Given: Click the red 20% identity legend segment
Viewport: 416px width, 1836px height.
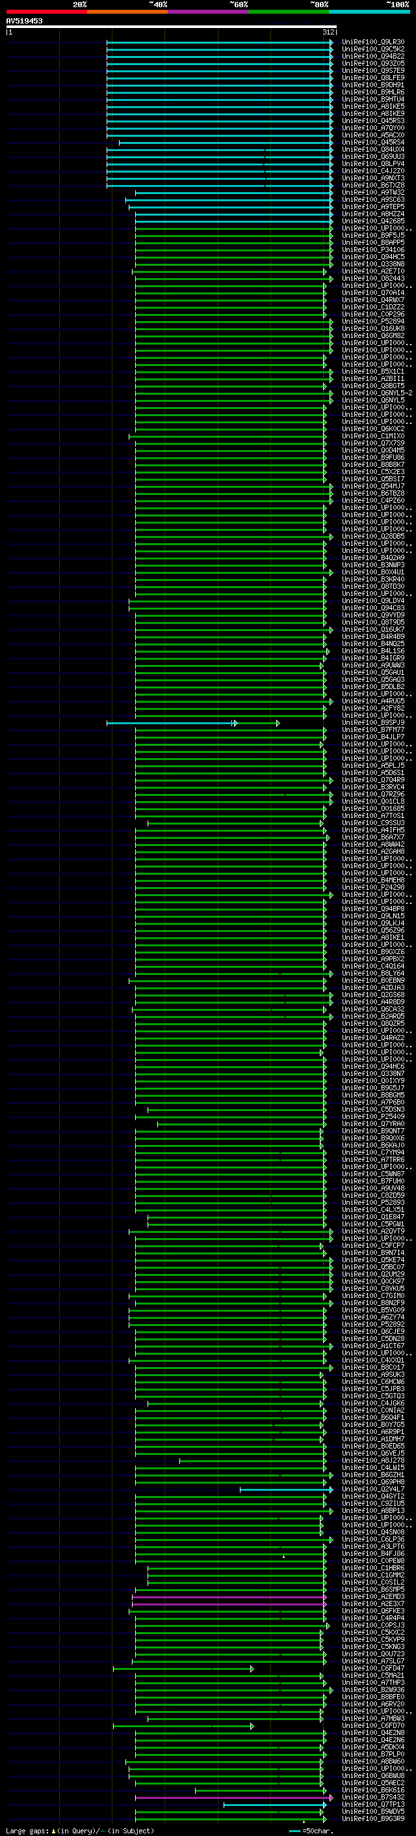Looking at the screenshot, I should [x=46, y=12].
